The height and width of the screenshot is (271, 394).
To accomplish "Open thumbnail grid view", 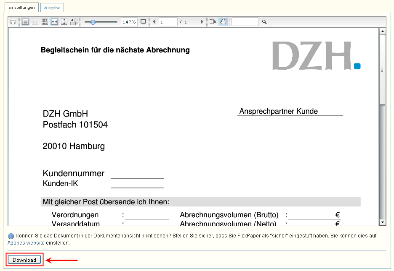I will click(45, 22).
